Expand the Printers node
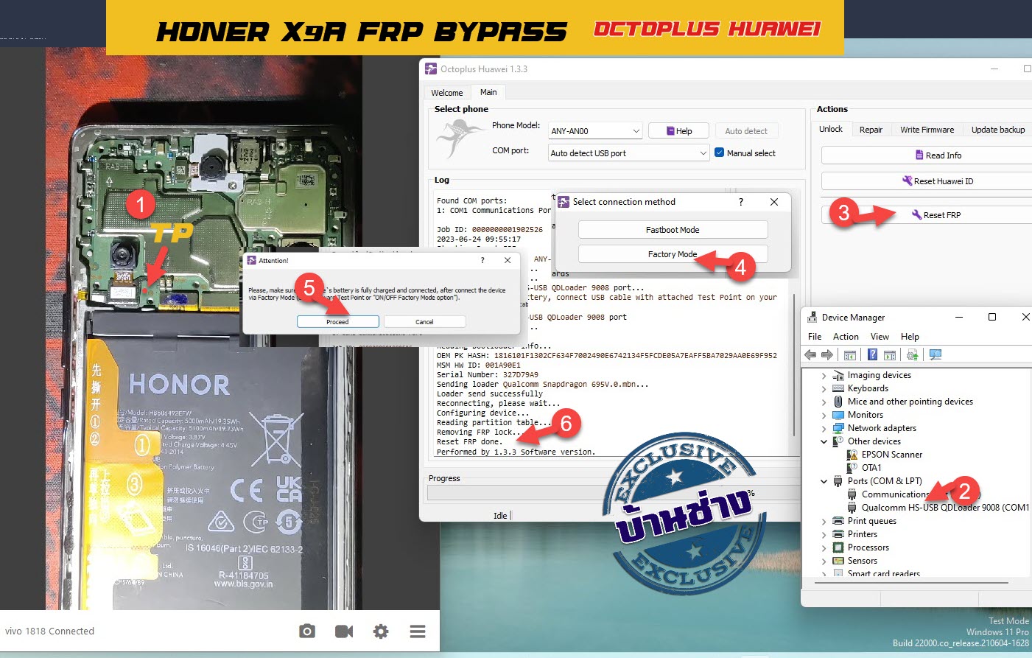1032x658 pixels. pos(824,535)
